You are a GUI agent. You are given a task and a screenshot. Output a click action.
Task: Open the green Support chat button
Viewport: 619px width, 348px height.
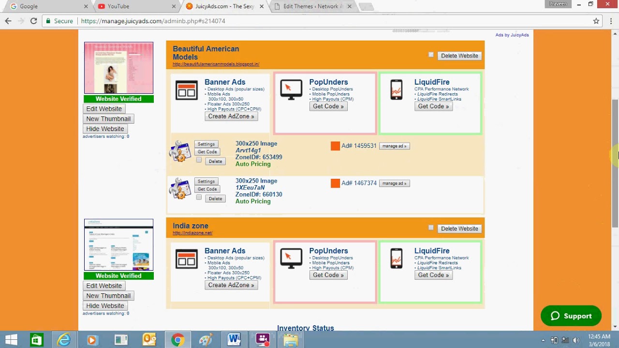(571, 316)
